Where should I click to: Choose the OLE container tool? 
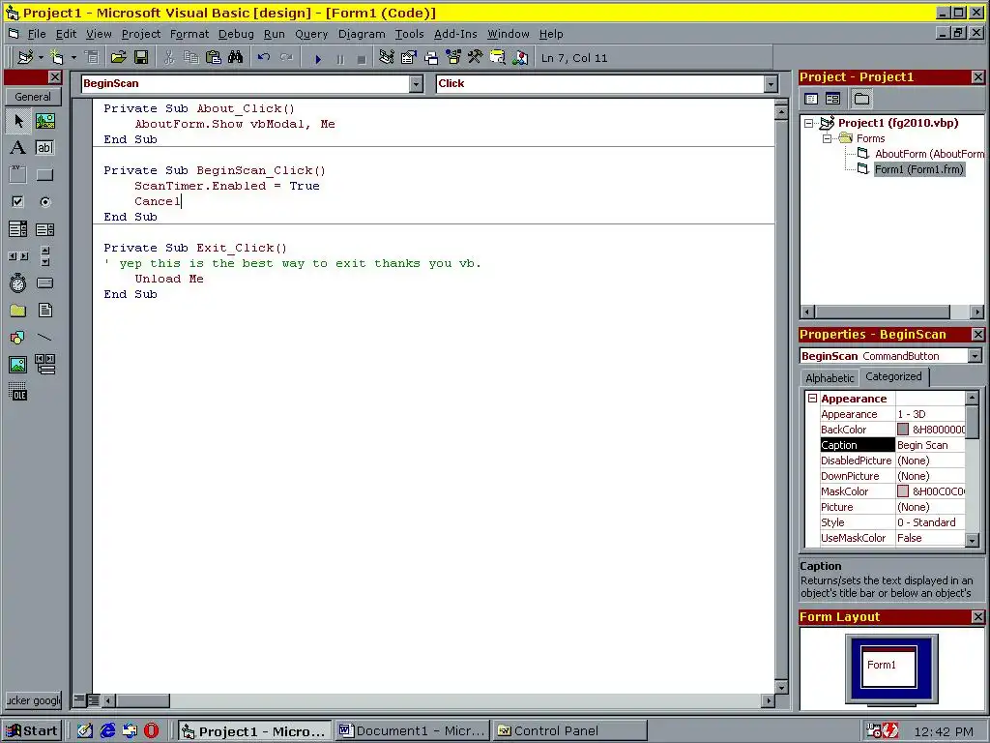click(x=18, y=392)
